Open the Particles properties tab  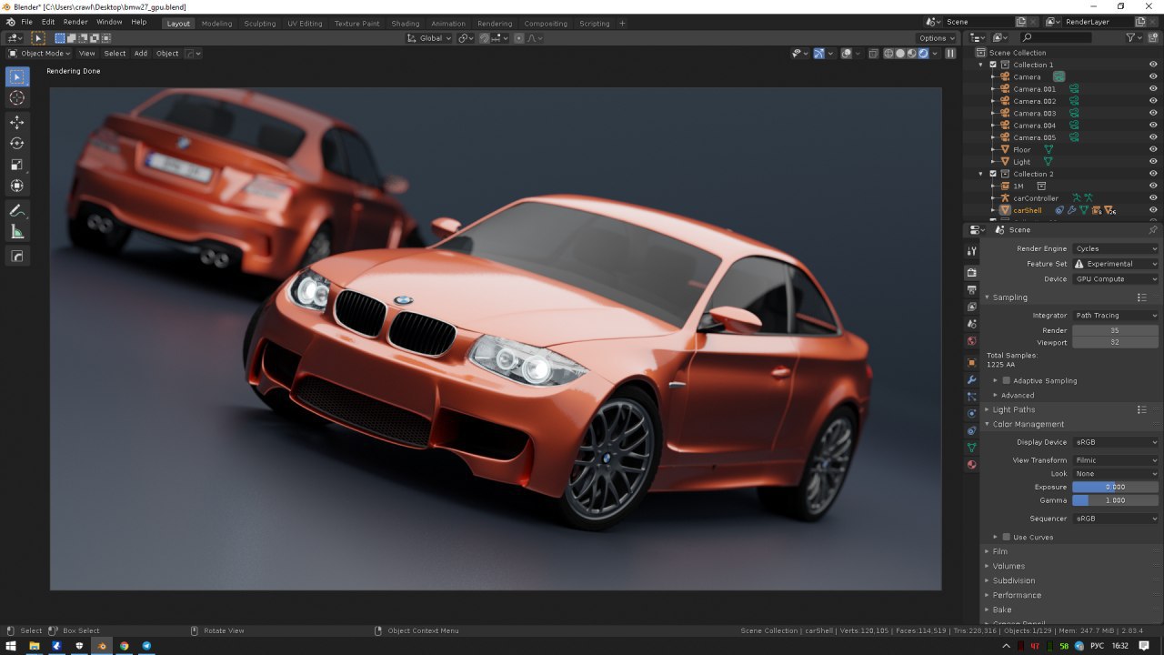971,397
